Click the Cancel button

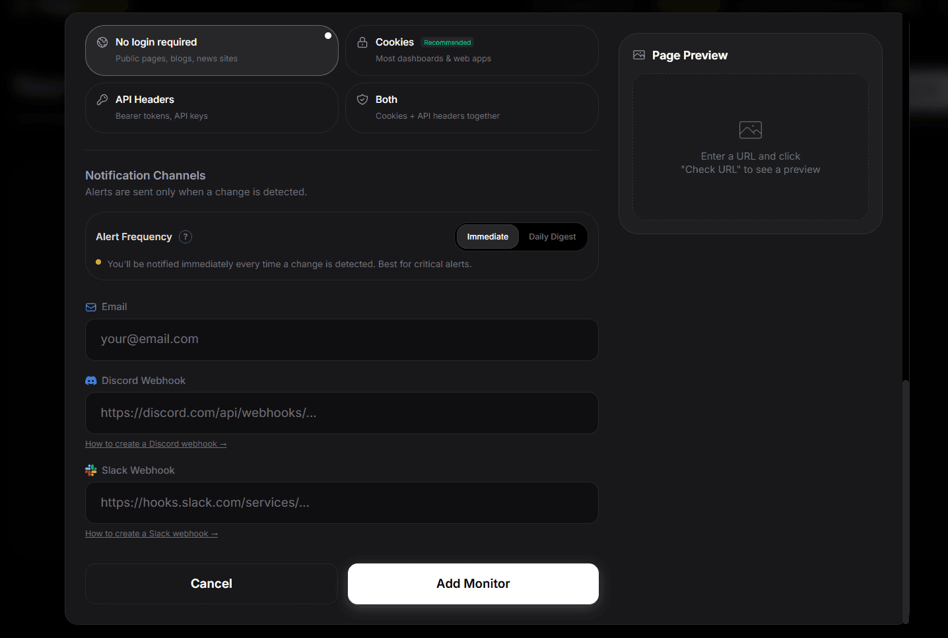(x=211, y=583)
